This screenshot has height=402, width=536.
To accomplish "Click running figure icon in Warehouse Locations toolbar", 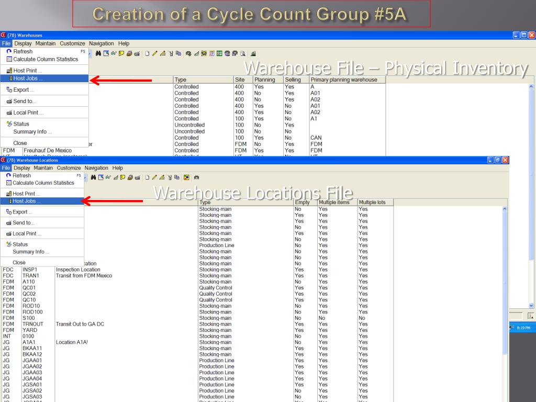I will click(116, 178).
